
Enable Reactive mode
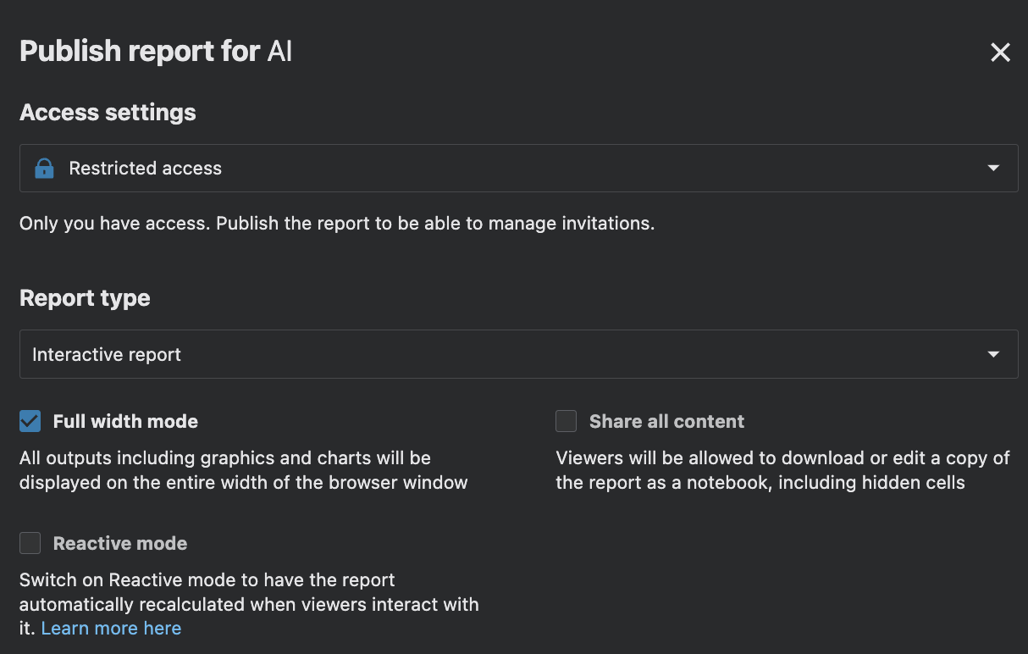point(30,543)
